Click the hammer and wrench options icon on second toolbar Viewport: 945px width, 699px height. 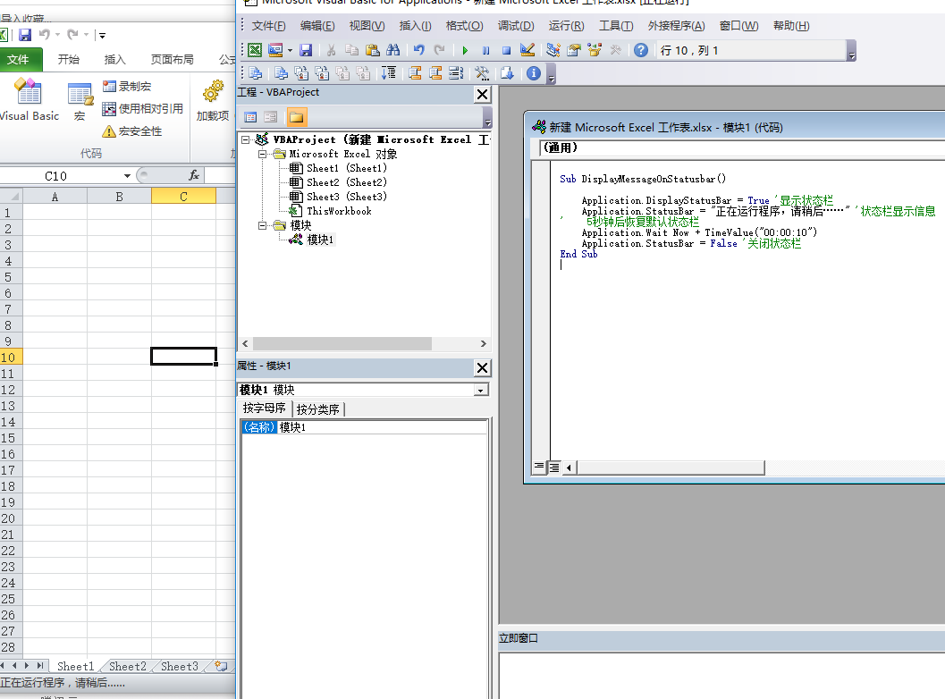482,73
